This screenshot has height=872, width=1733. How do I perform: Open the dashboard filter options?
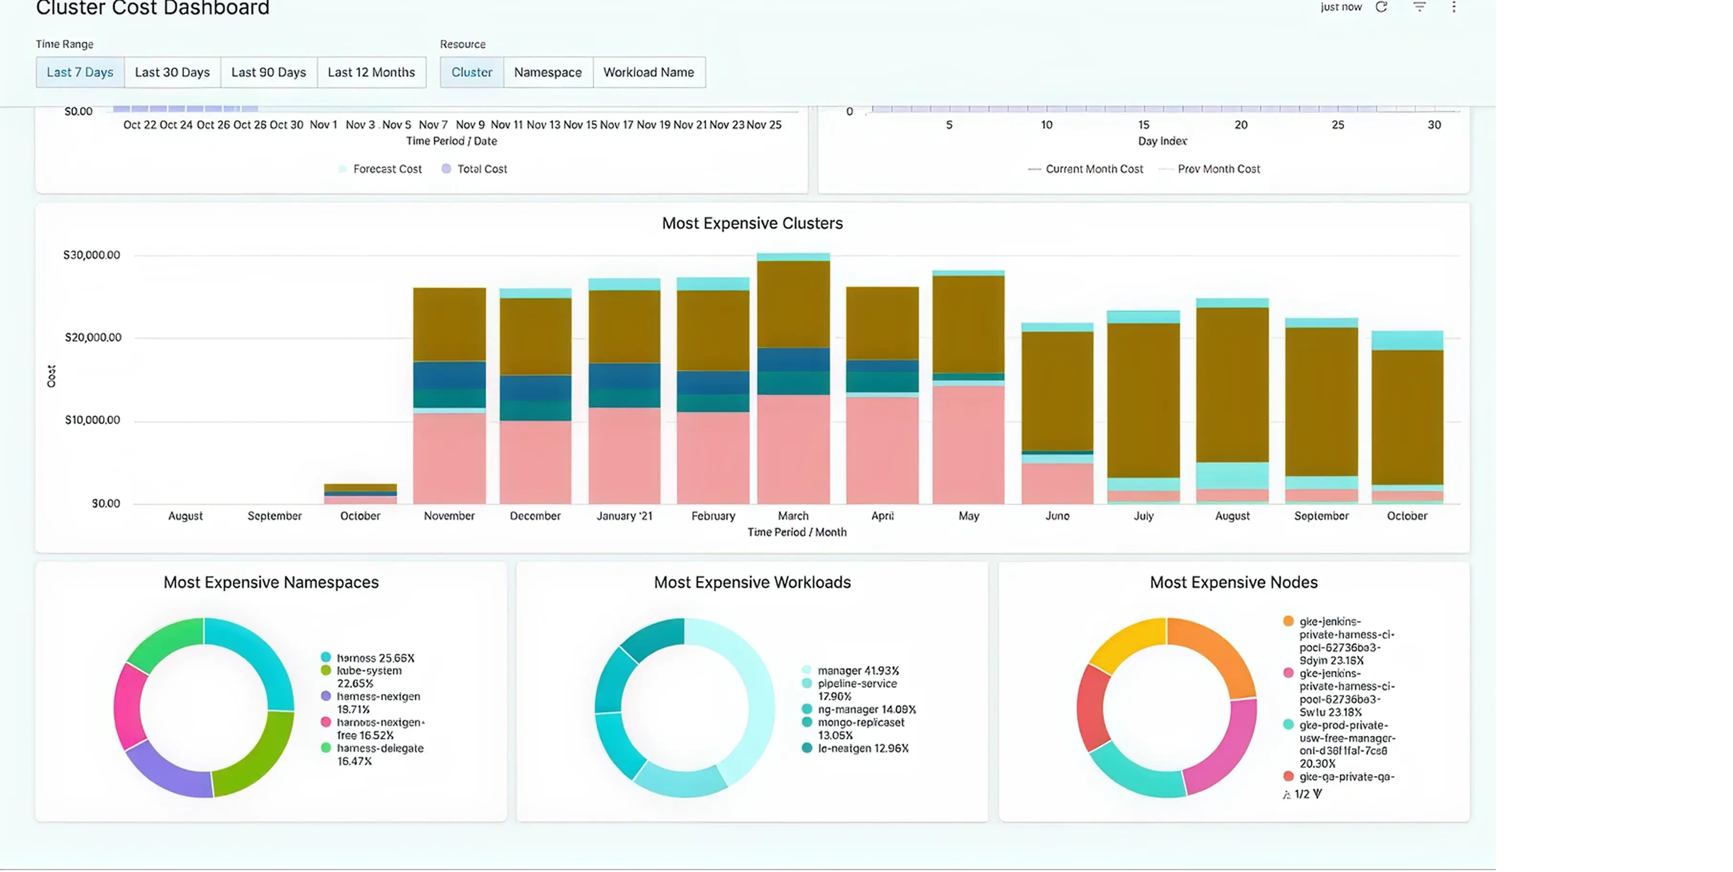(1419, 7)
